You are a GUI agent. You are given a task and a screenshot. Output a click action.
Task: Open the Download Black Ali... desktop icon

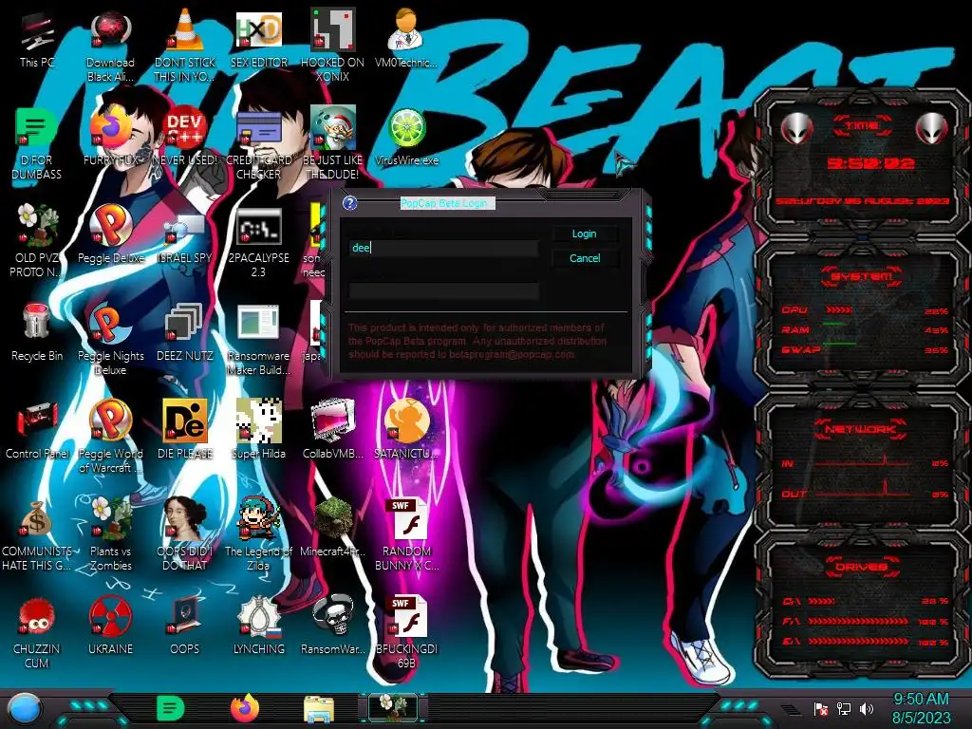pyautogui.click(x=110, y=47)
